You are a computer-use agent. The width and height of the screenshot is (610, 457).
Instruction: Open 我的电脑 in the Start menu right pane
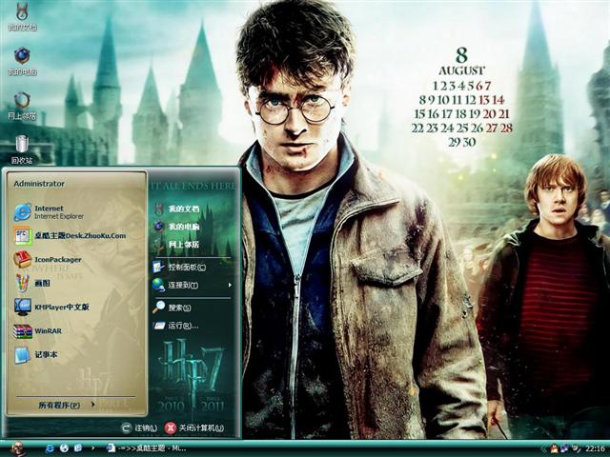click(x=176, y=227)
